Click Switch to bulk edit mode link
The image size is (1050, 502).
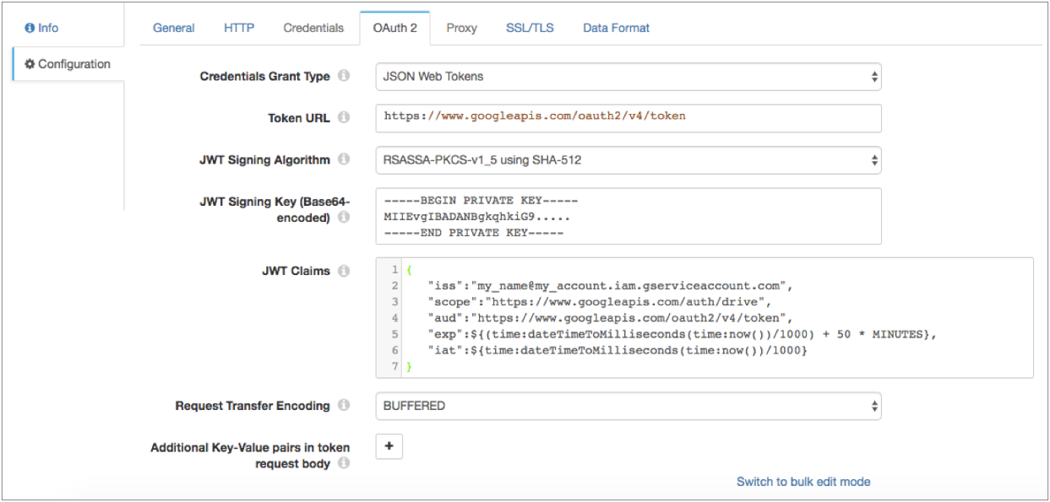click(803, 482)
